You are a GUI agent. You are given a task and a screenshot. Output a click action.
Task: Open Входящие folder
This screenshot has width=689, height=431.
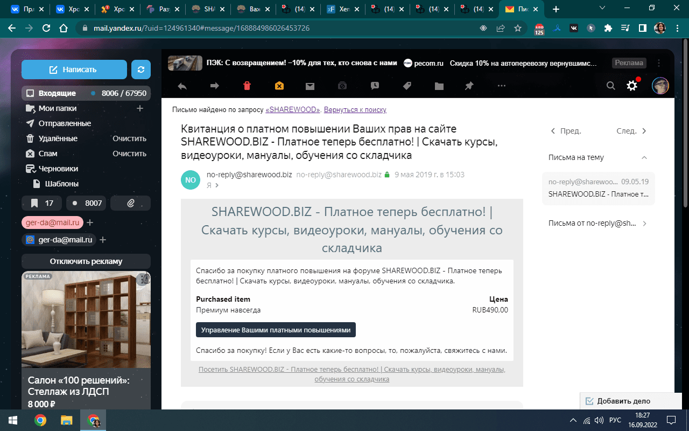(x=86, y=93)
